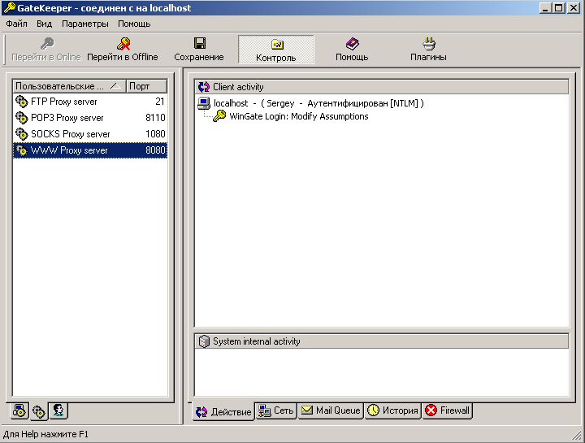
Task: Click the greyed Перейти в Online key icon
Action: [47, 43]
